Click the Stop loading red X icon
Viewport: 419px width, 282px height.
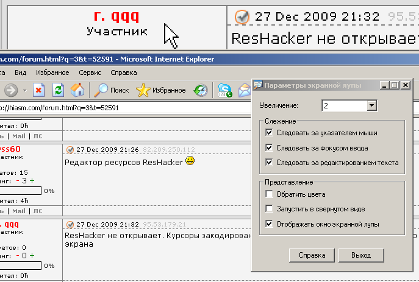(38, 90)
